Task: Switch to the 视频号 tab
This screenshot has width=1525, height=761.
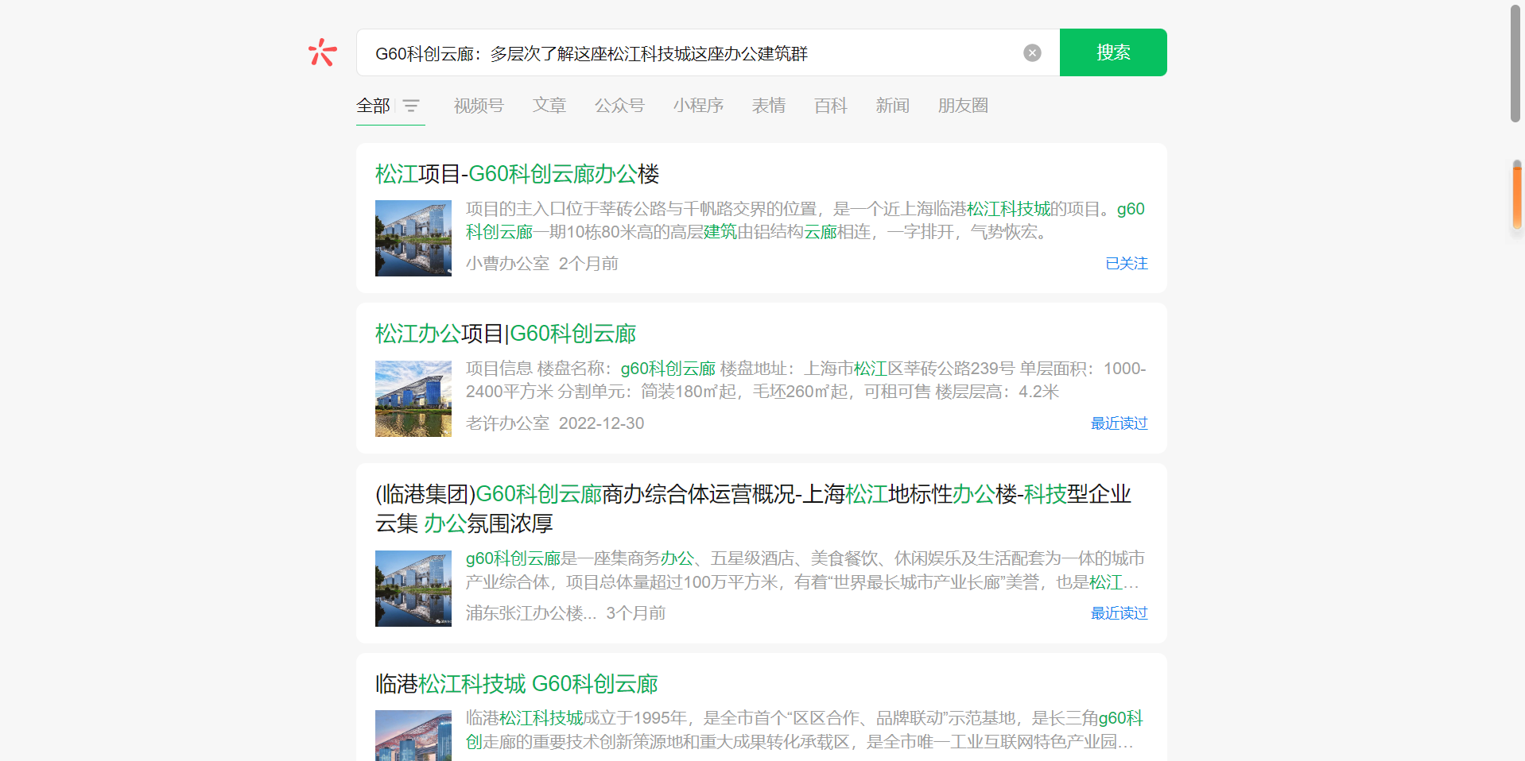Action: pos(477,105)
